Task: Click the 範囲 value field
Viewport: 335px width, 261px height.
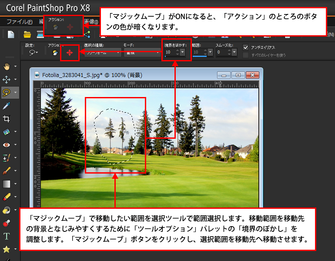Action: pos(198,52)
